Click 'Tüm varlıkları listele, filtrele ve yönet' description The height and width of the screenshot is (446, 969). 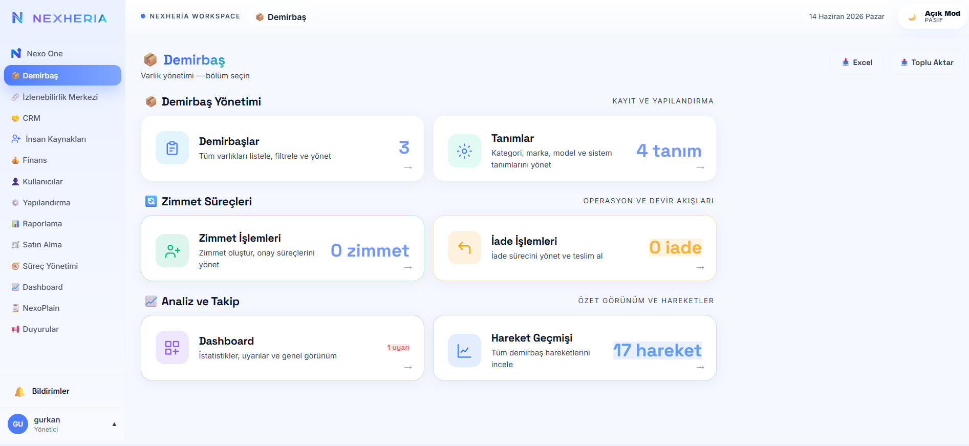pyautogui.click(x=265, y=156)
